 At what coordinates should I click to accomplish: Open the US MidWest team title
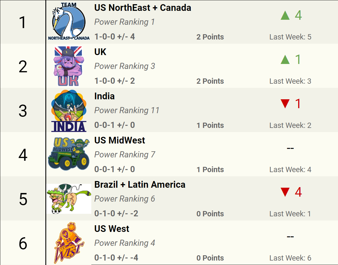120,140
